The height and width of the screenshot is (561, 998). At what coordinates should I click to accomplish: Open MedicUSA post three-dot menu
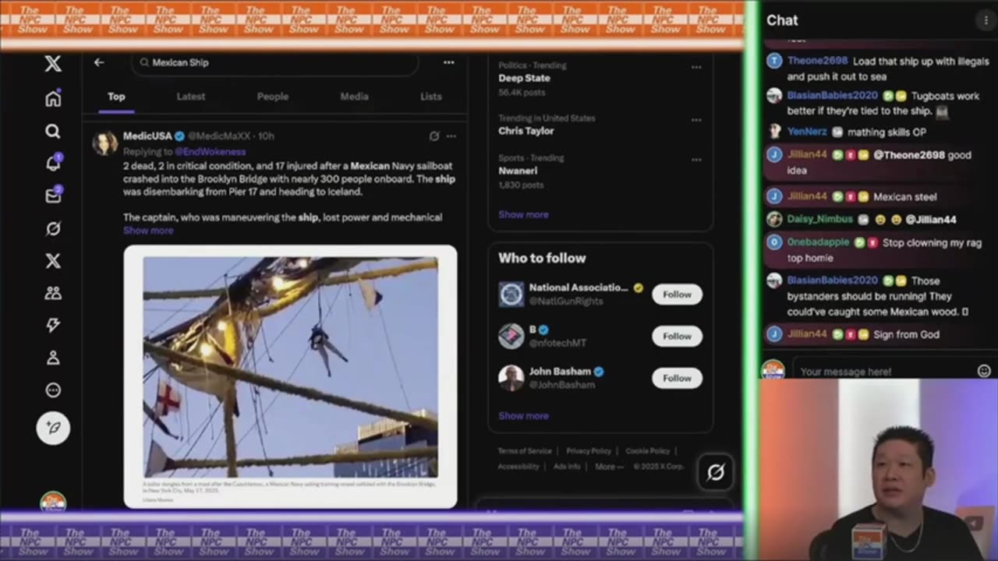pyautogui.click(x=451, y=136)
